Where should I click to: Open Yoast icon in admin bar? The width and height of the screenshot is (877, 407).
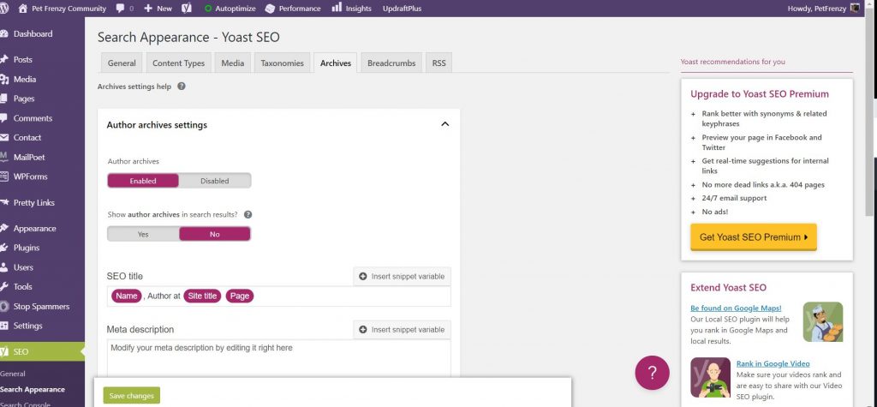(x=188, y=9)
